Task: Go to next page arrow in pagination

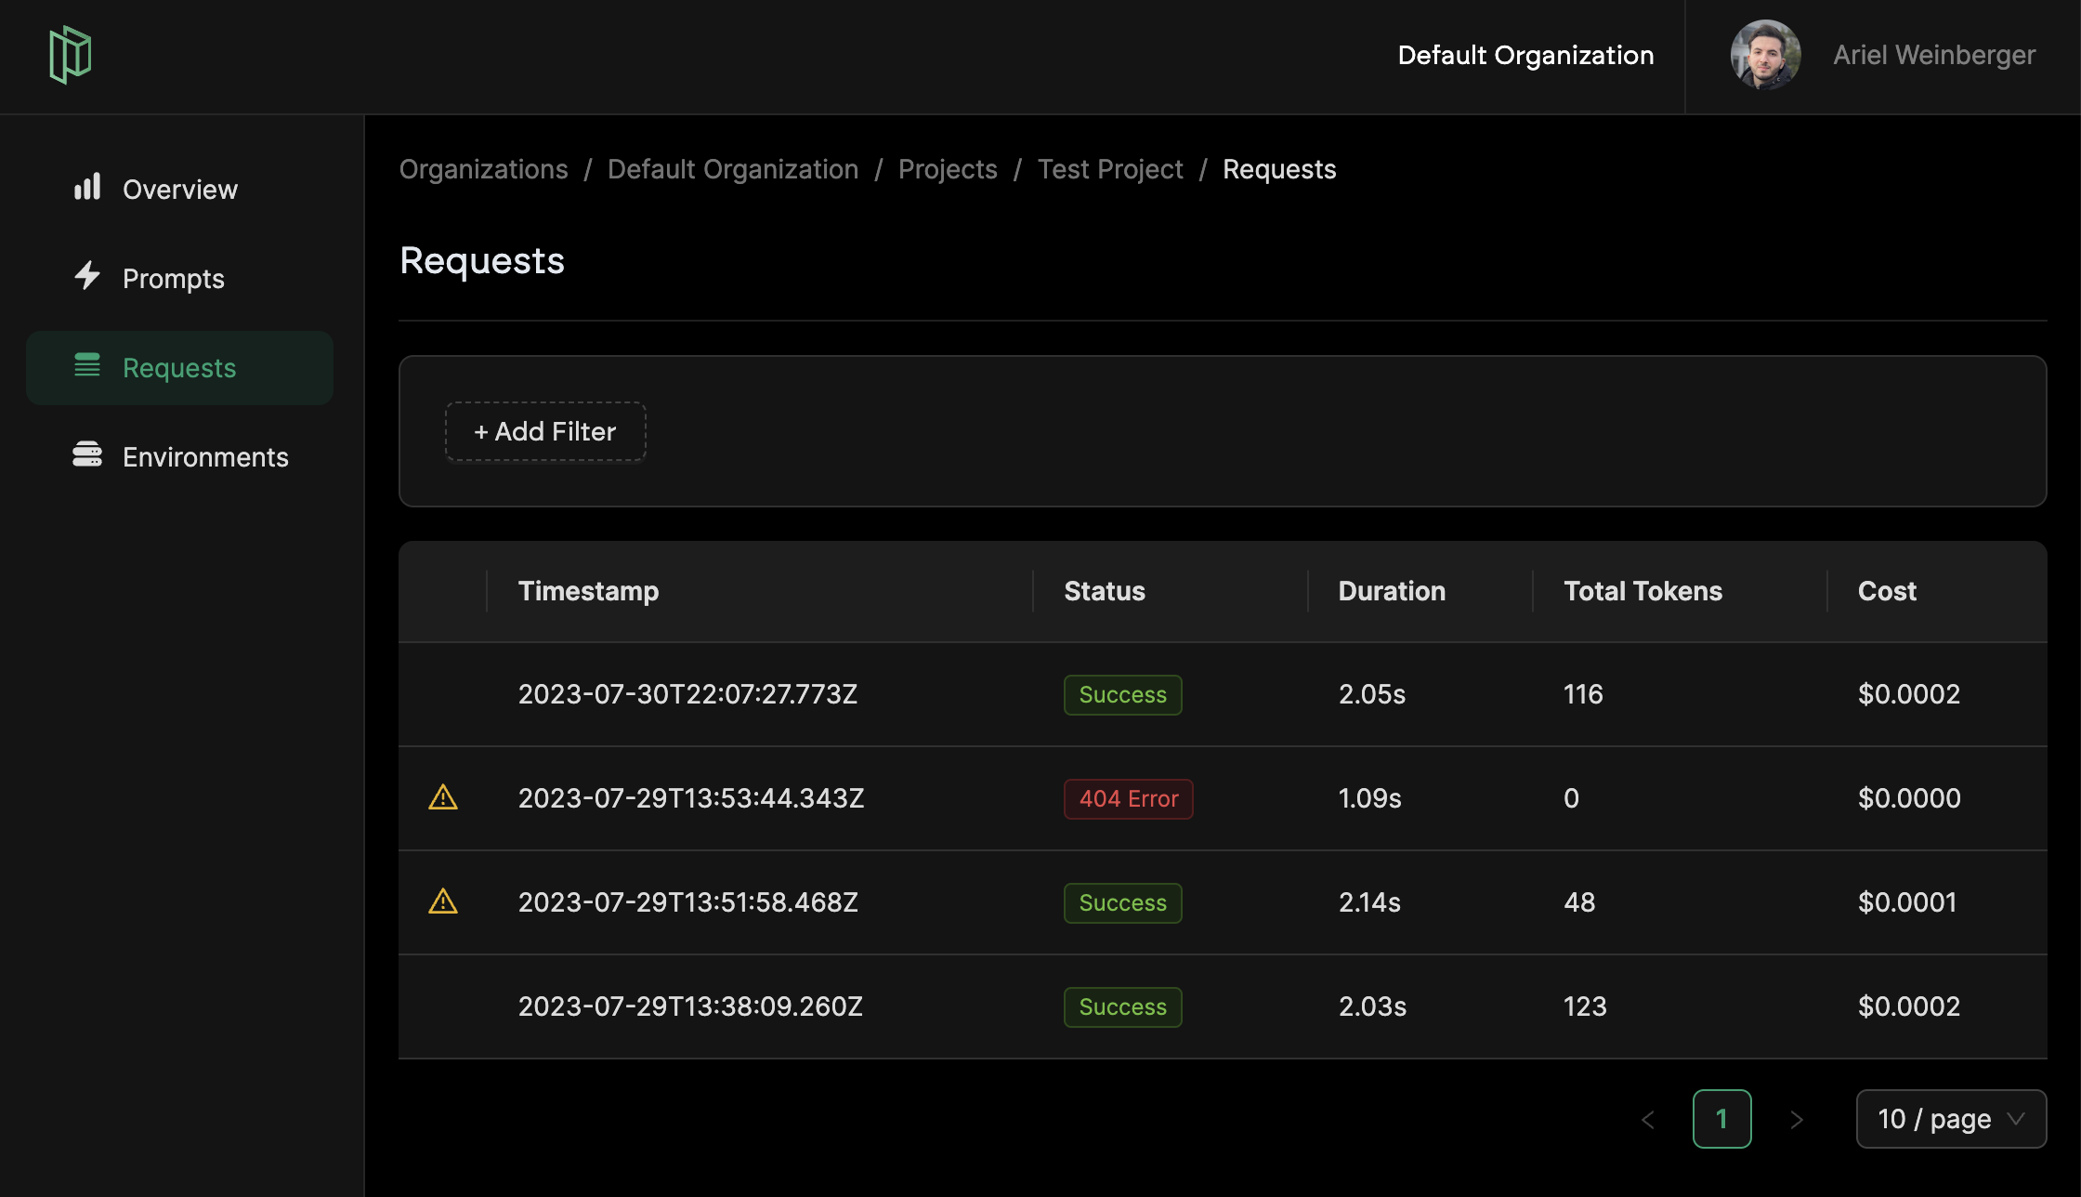Action: pyautogui.click(x=1796, y=1120)
